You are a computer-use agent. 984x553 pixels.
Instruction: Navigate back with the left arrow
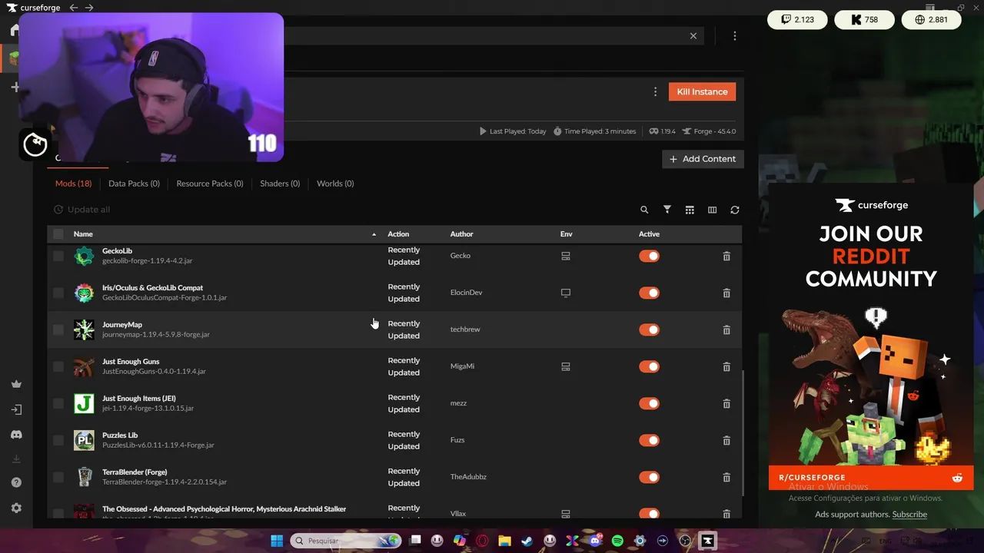click(74, 8)
